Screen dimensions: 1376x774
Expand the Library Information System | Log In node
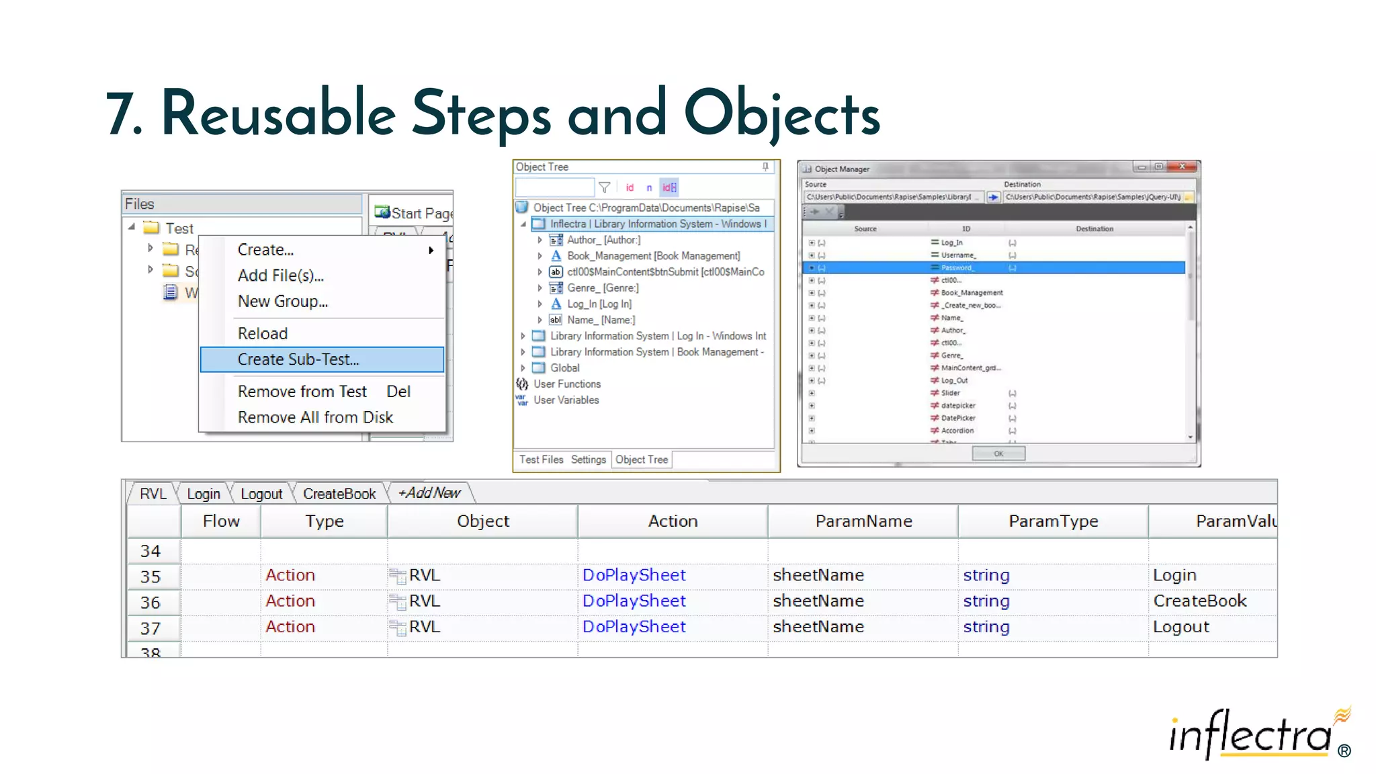523,336
